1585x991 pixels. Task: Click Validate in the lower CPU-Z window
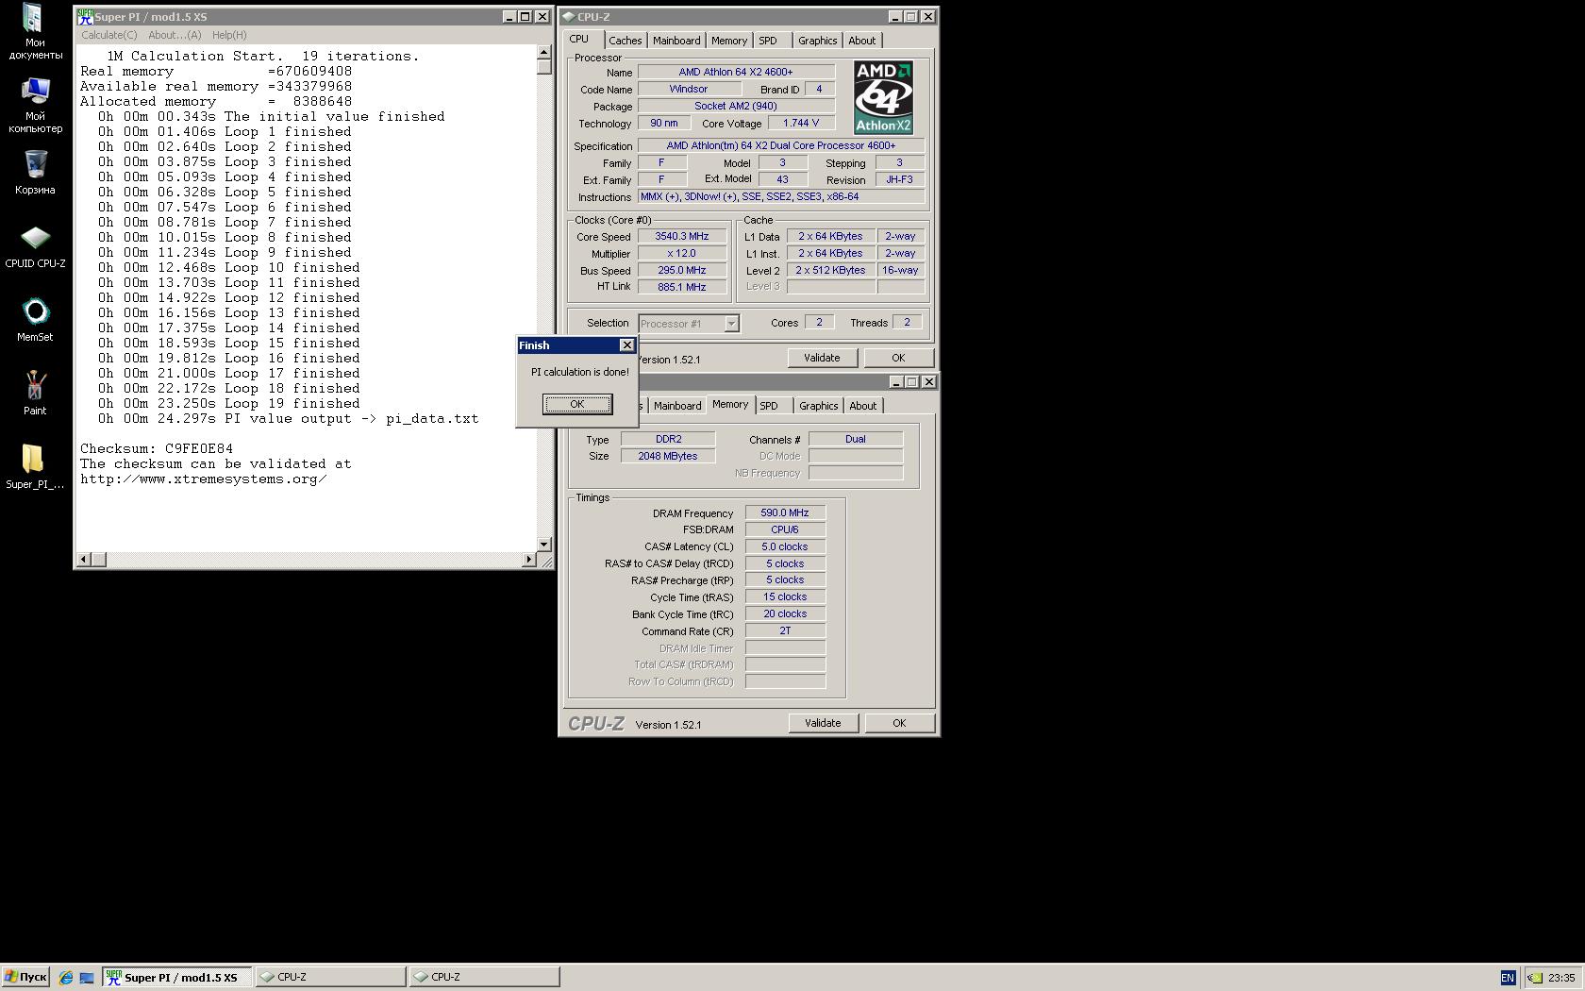point(823,723)
